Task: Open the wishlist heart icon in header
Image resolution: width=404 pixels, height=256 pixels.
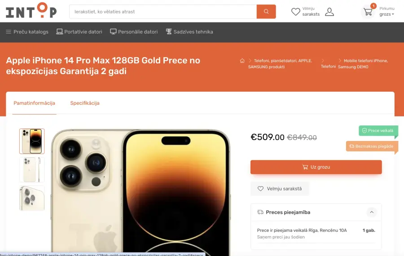Action: click(295, 12)
